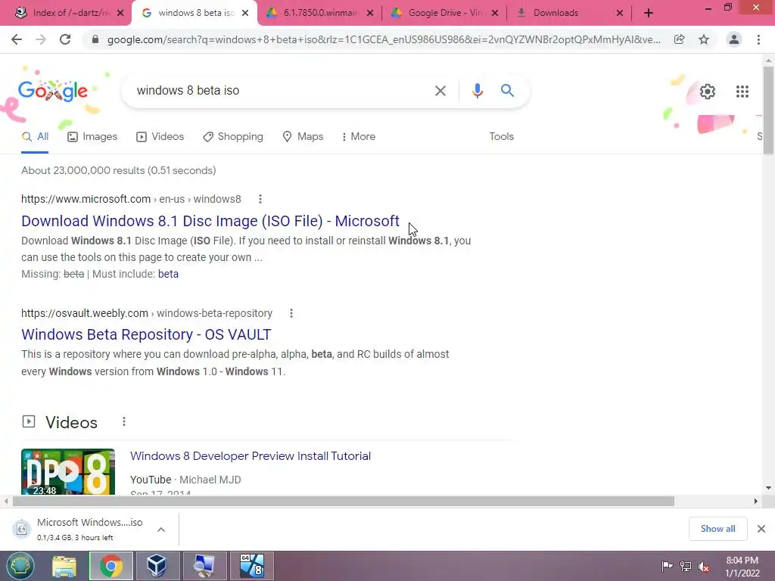775x581 pixels.
Task: Close the Index of /~dartz tab
Action: click(120, 13)
